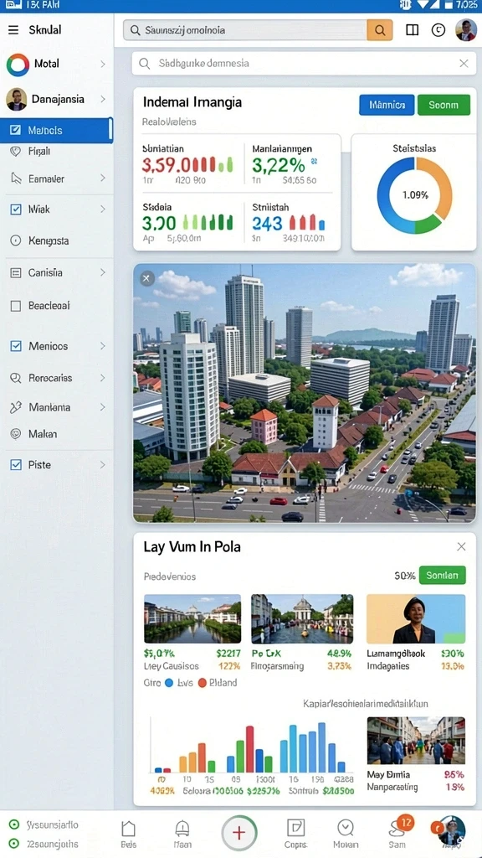Screen dimensions: 482x858
Task: Open the woman portrait thumbnail
Action: tap(416, 618)
